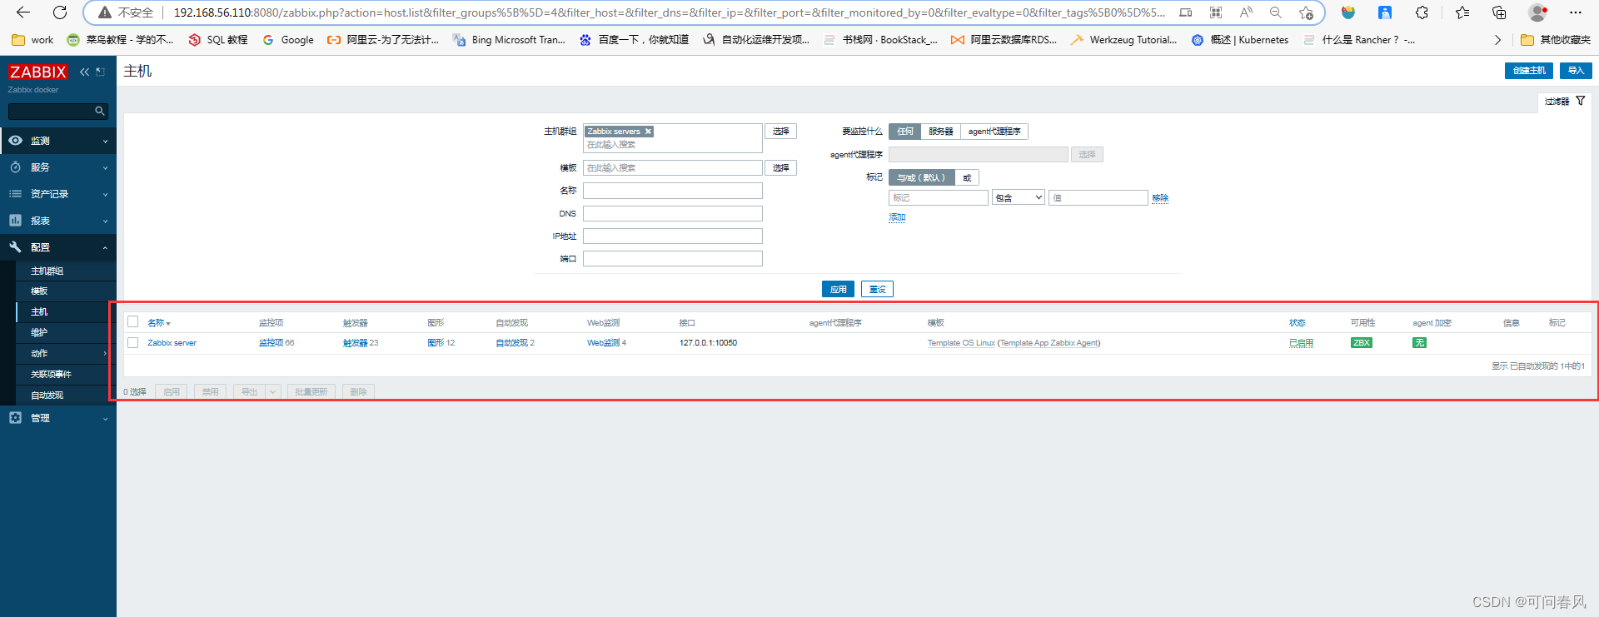The height and width of the screenshot is (617, 1599).
Task: Open the browser read aloud icon
Action: (x=1246, y=12)
